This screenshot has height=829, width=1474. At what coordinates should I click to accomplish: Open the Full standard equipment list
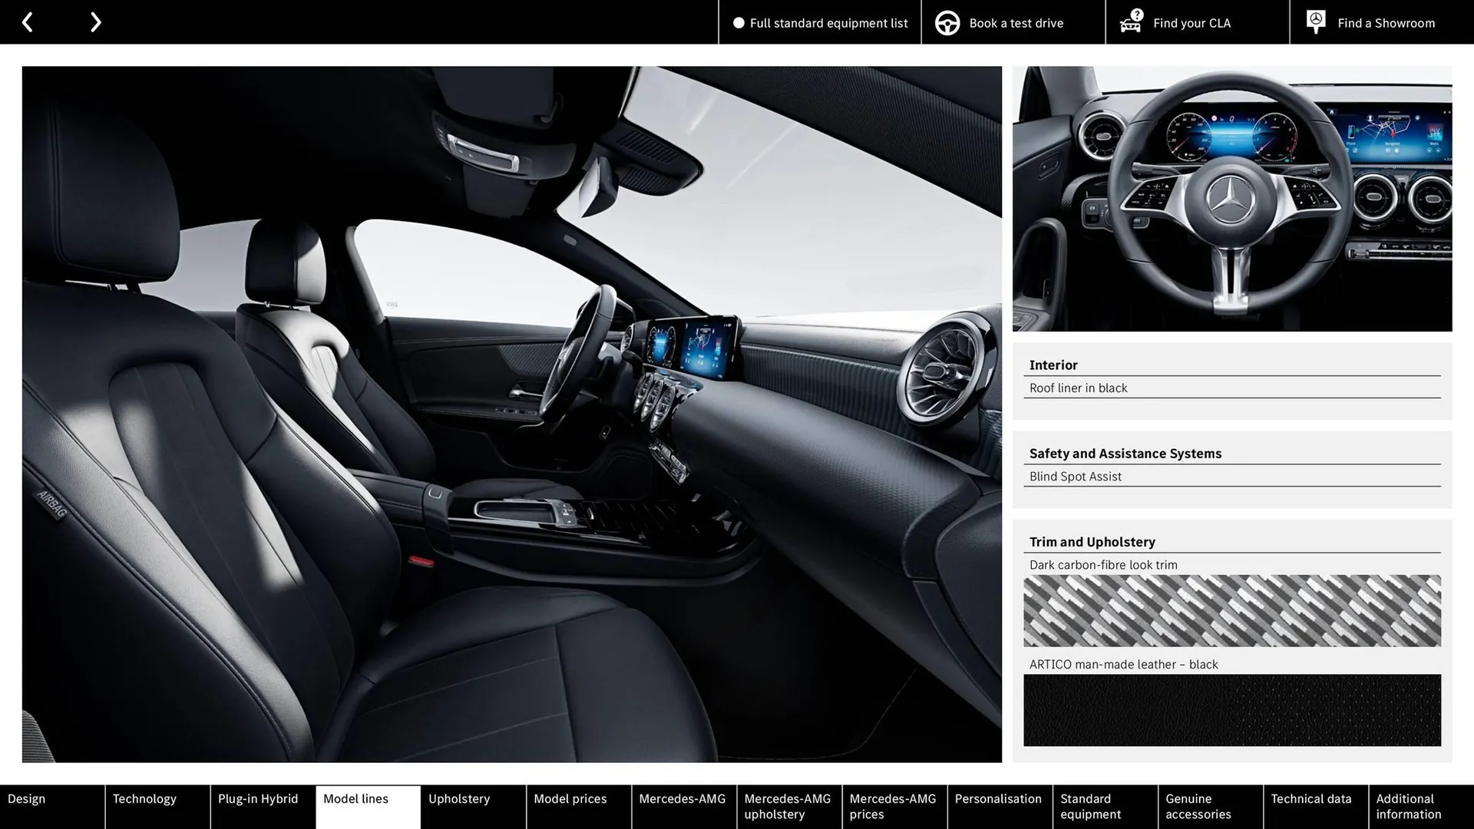(828, 23)
